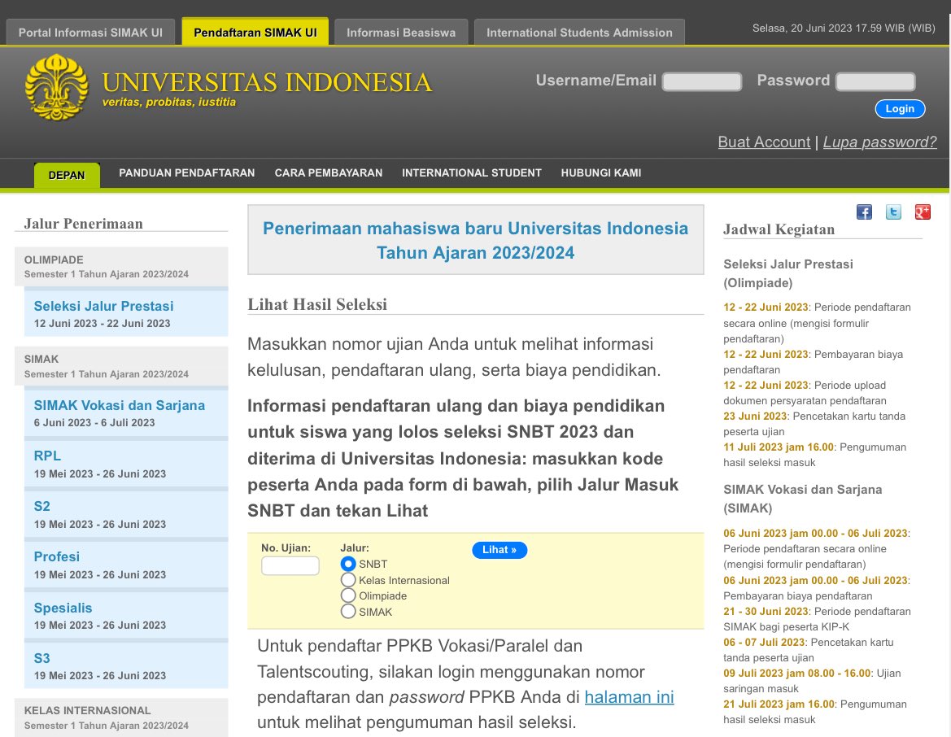Click the '23 Juni 2023' schedule date
This screenshot has width=951, height=737.
coord(755,416)
